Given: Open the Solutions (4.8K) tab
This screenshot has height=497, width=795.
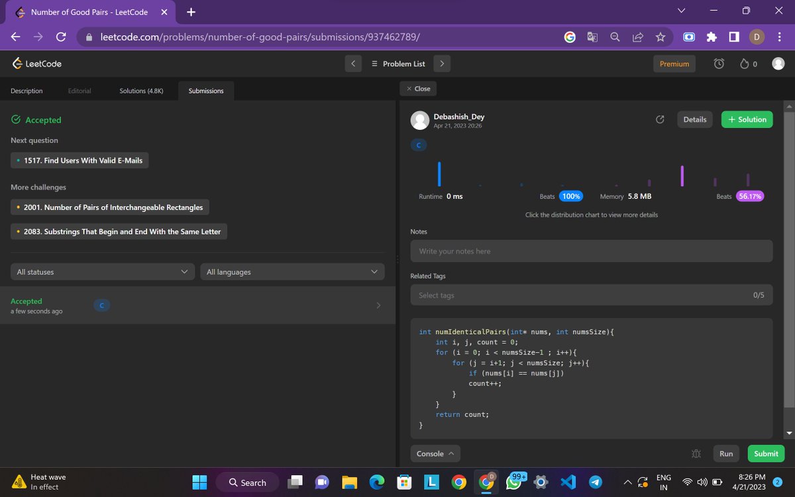Looking at the screenshot, I should pyautogui.click(x=141, y=91).
